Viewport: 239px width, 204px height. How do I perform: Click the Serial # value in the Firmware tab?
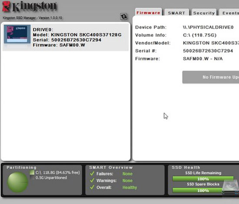coord(208,51)
